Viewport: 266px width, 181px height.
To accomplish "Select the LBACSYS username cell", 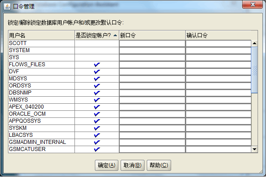I will pos(41,135).
